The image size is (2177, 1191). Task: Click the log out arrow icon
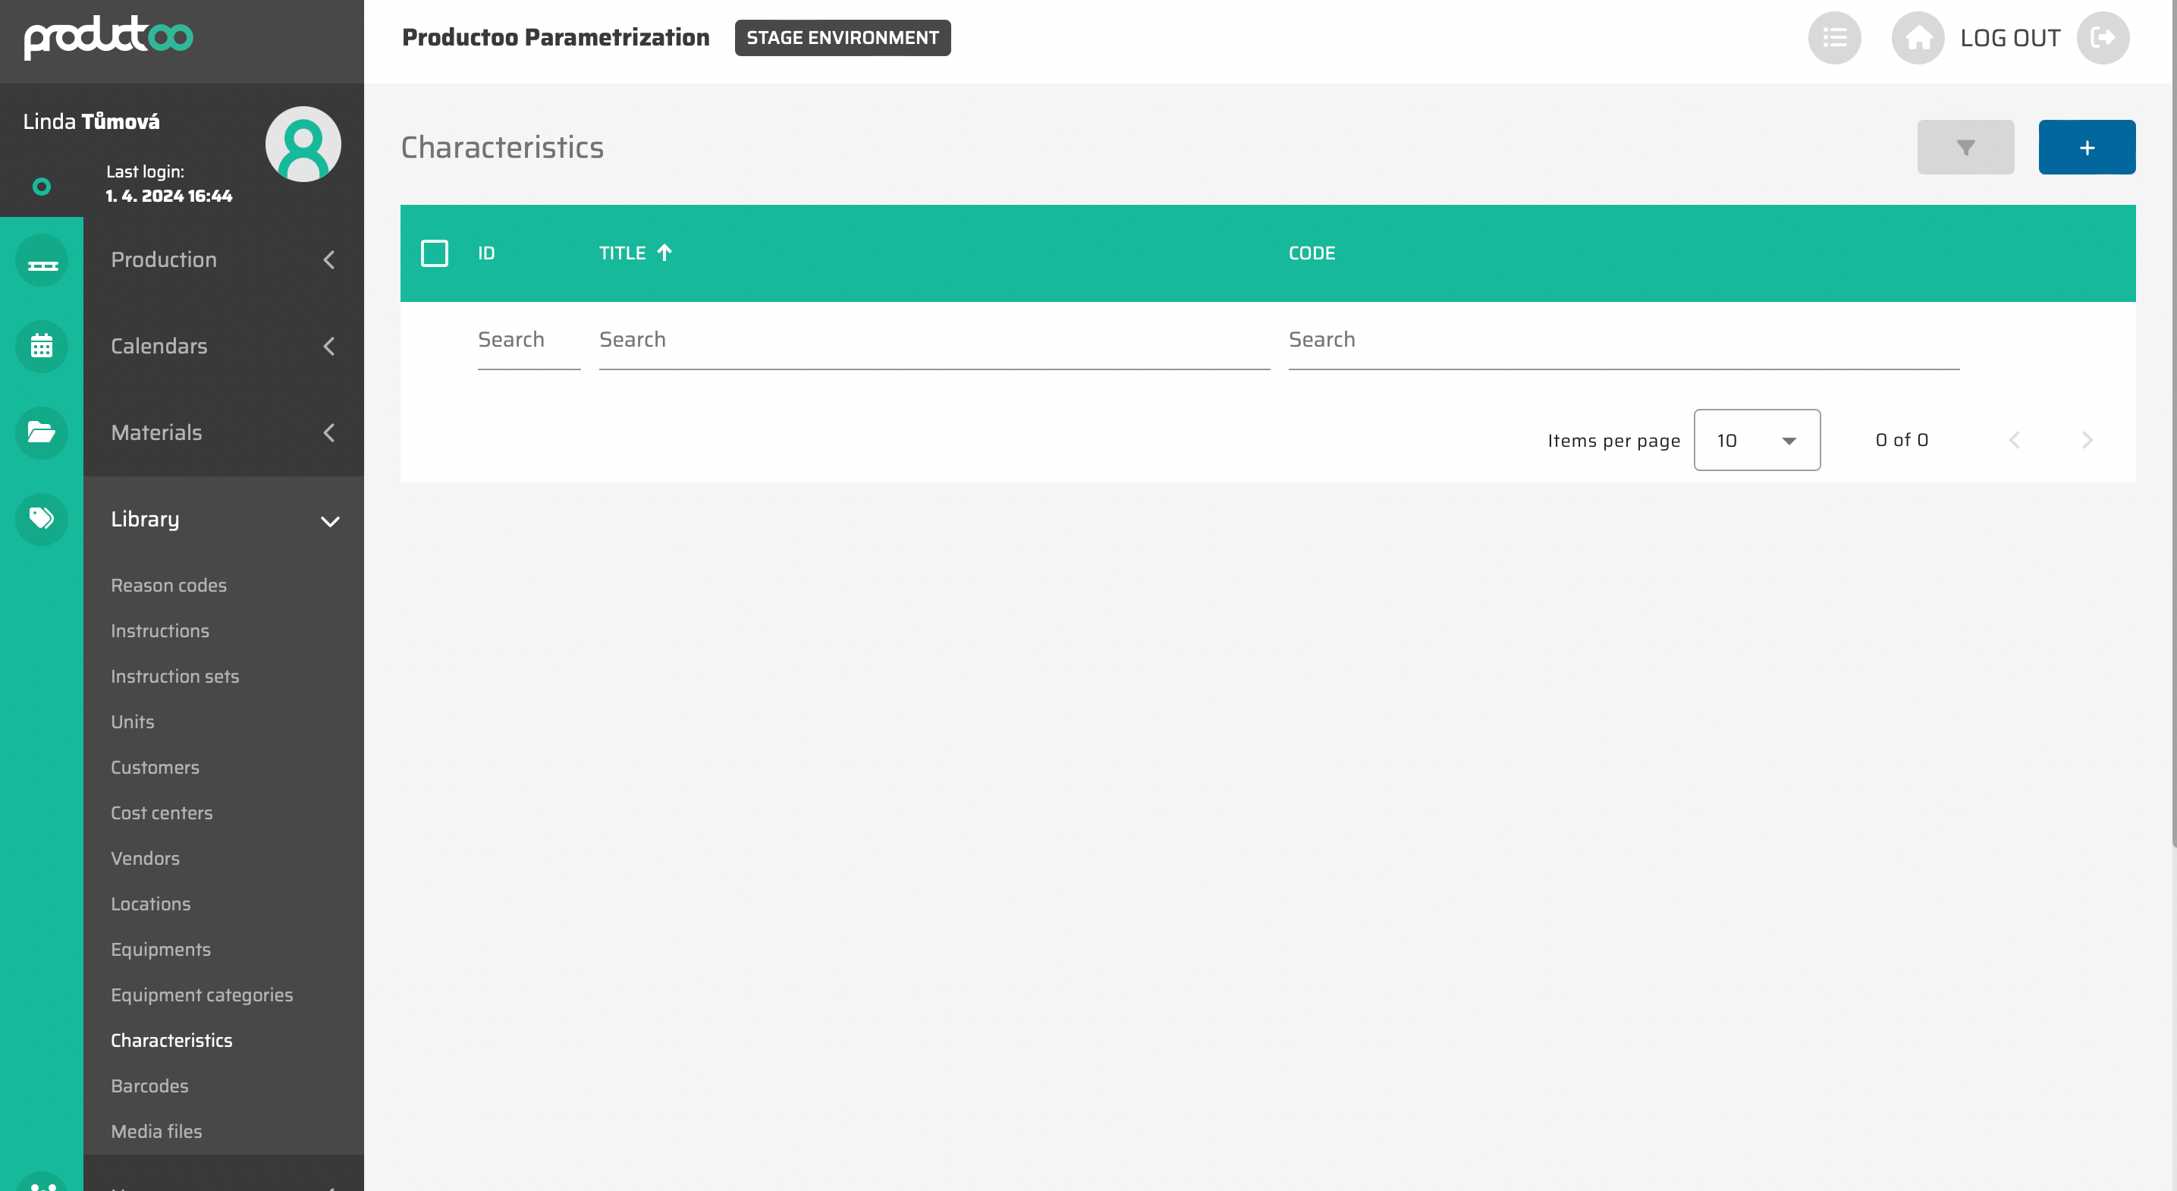coord(2103,38)
